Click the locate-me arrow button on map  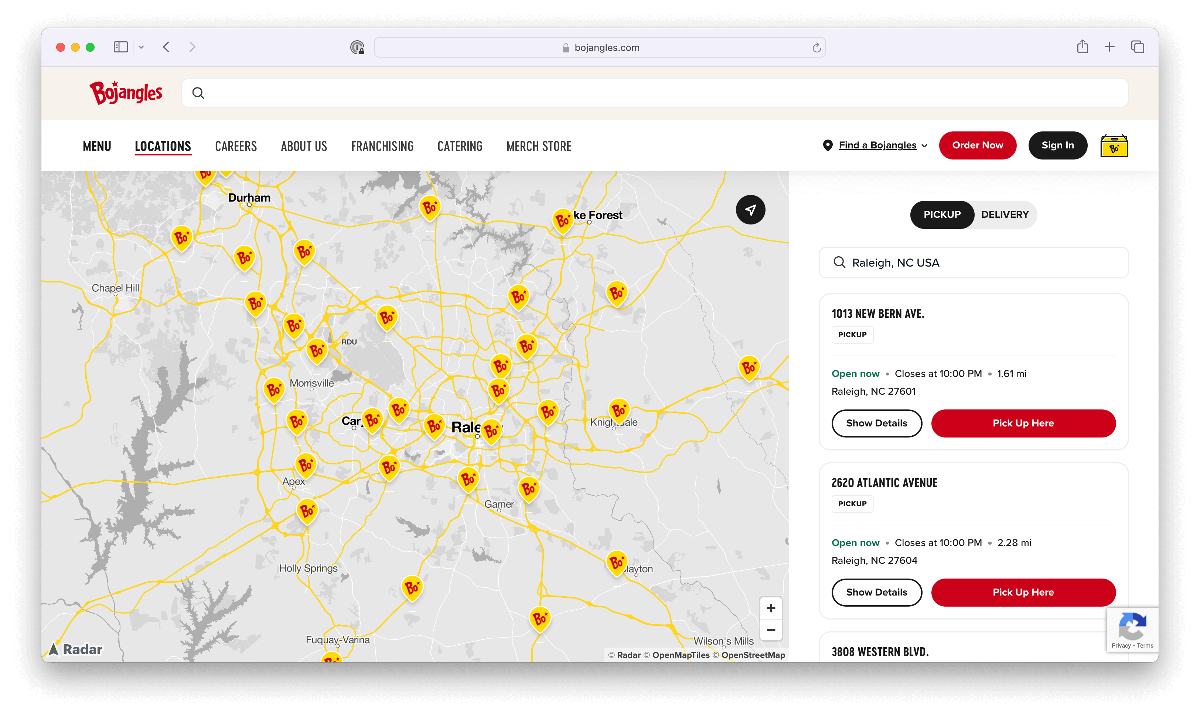(750, 210)
